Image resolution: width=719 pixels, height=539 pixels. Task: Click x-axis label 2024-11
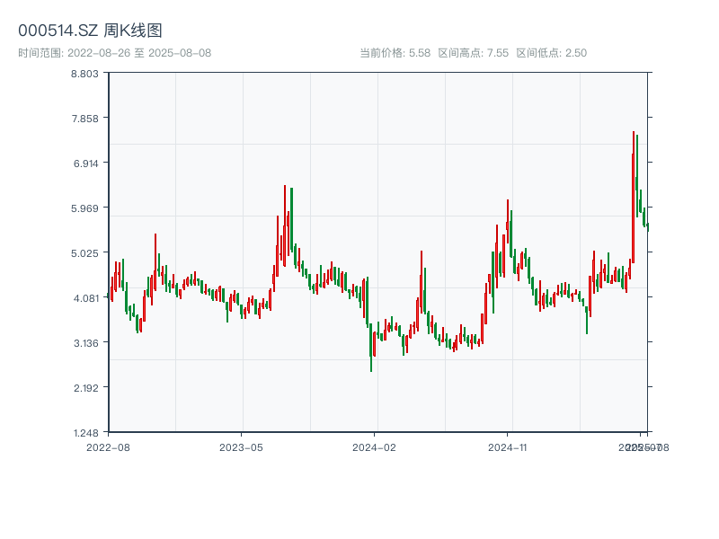pyautogui.click(x=507, y=447)
